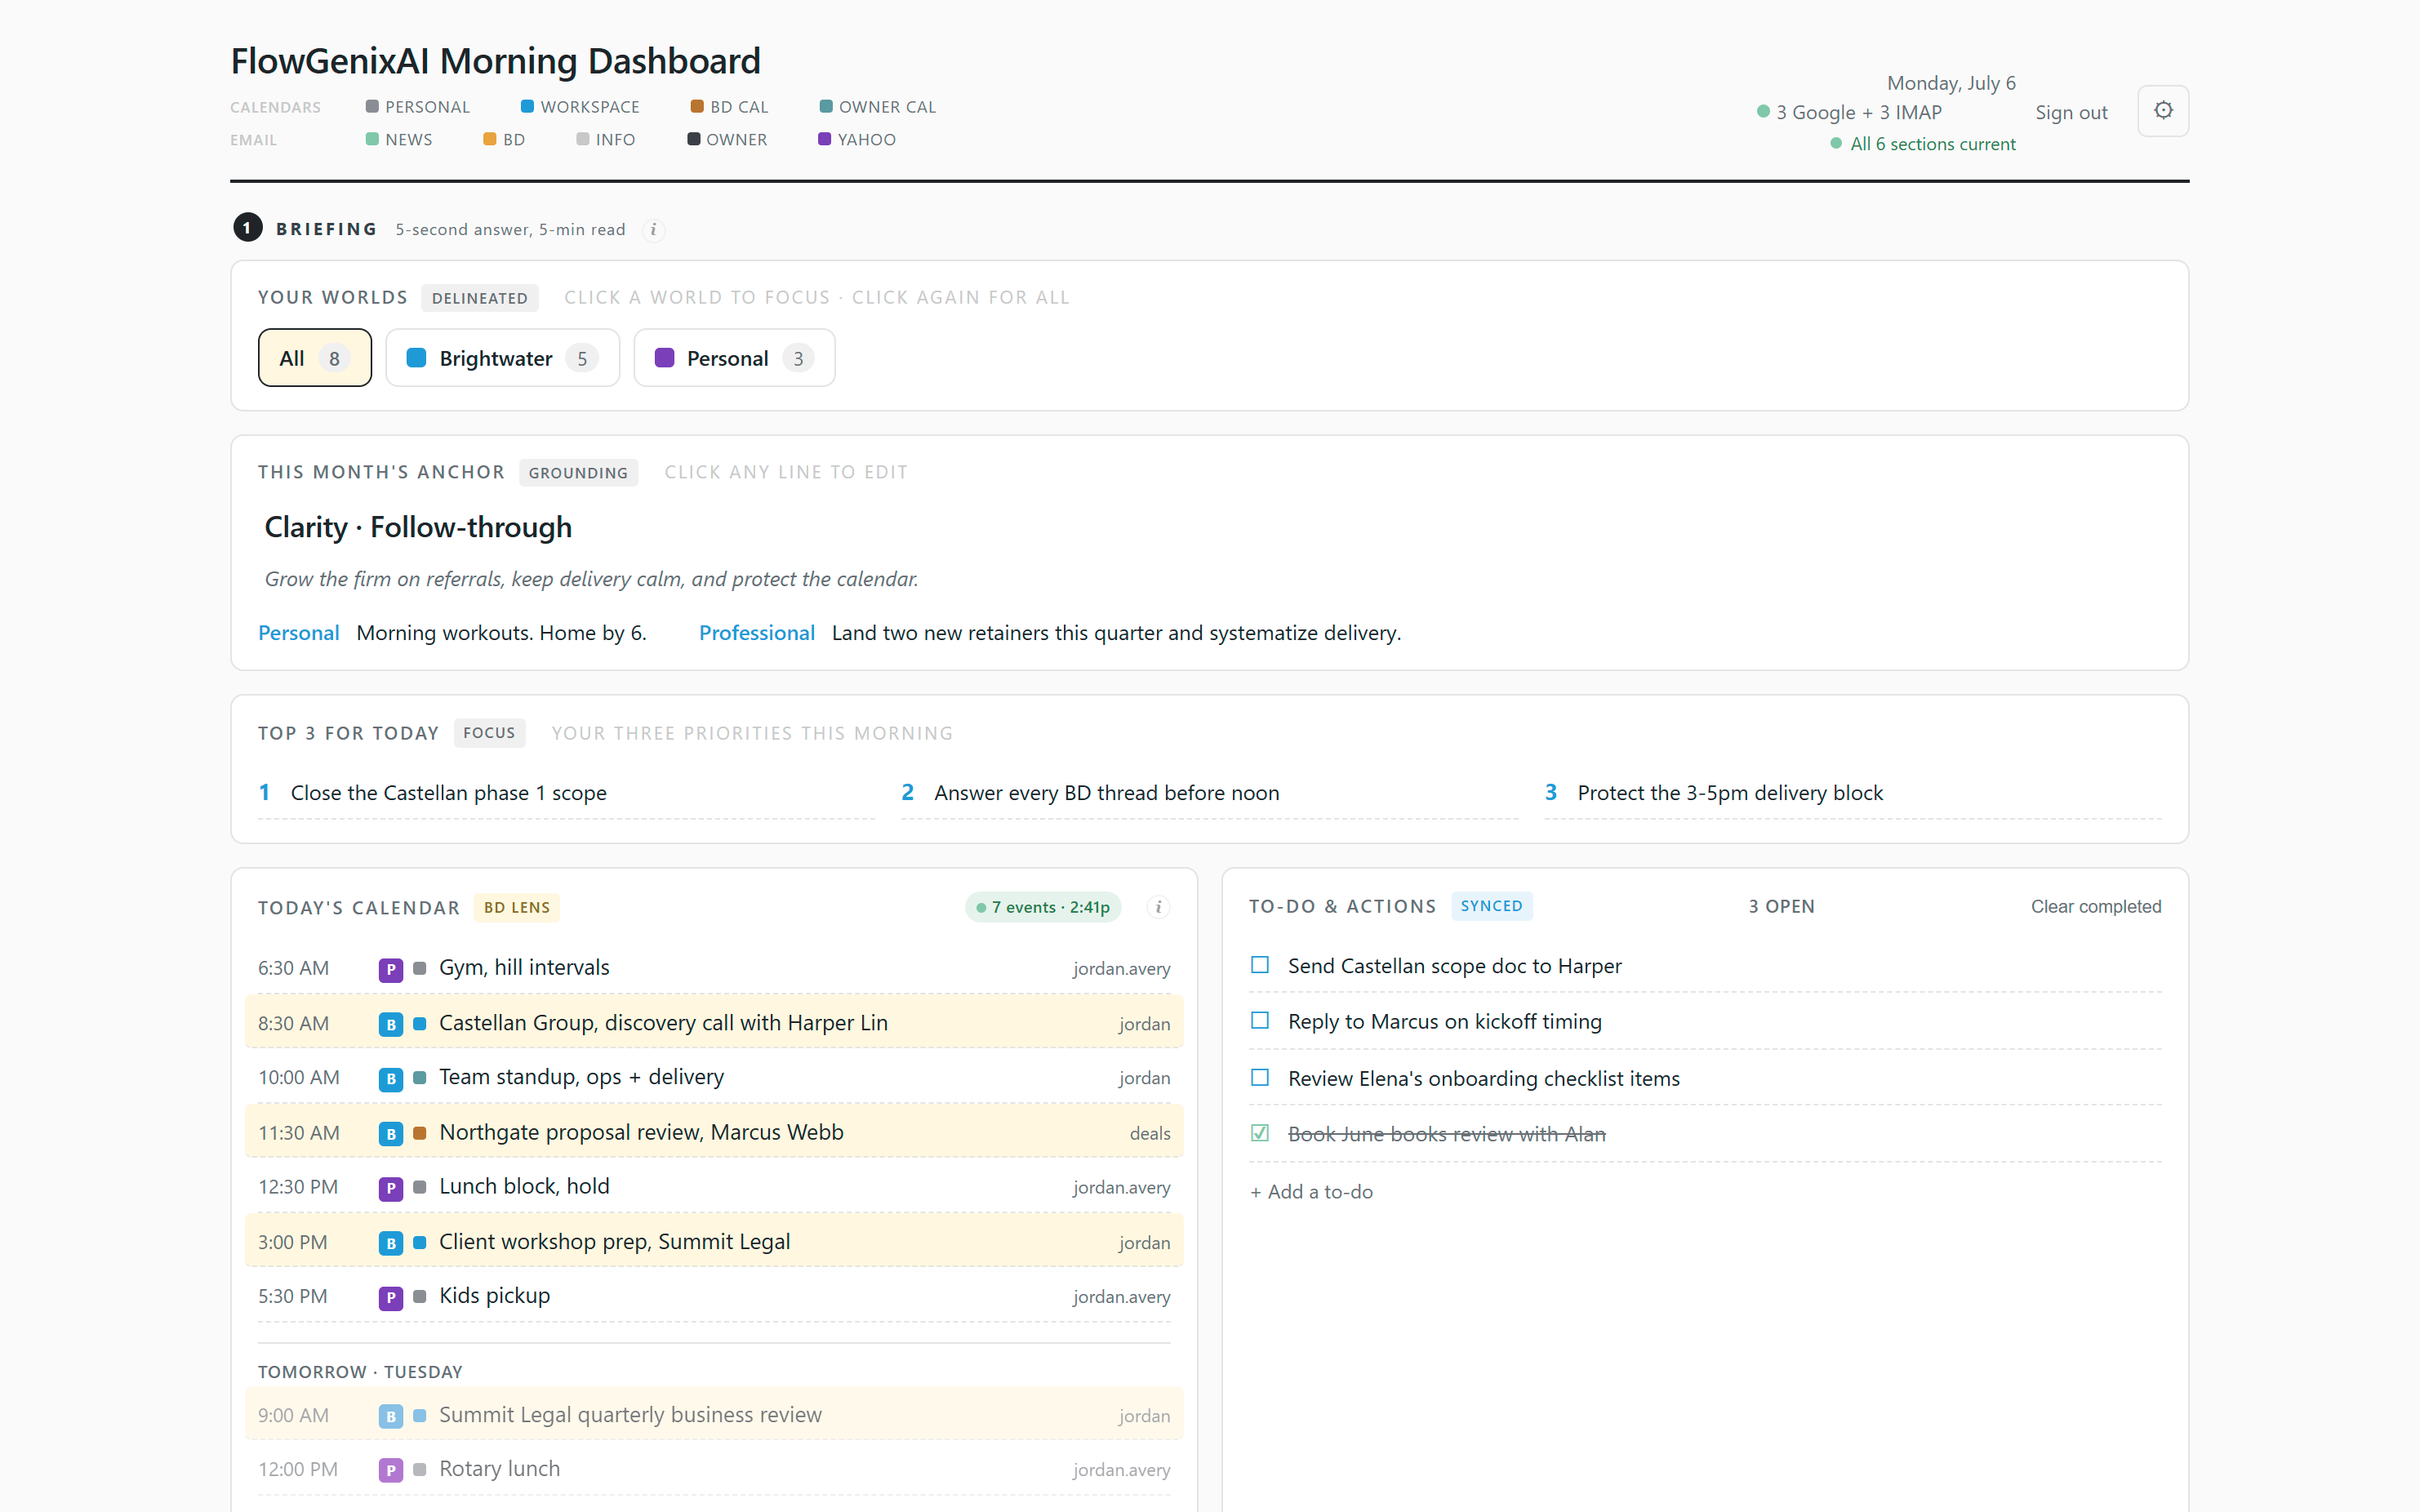Click the BD LENS badge
This screenshot has width=2420, height=1512.
click(516, 907)
